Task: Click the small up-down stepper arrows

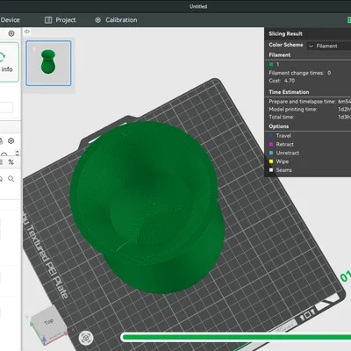Action: (x=18, y=153)
